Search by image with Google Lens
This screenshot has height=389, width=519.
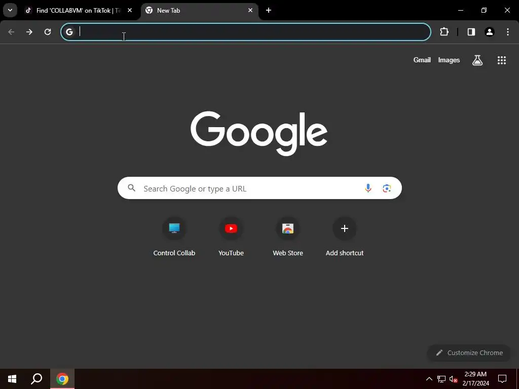tap(387, 188)
